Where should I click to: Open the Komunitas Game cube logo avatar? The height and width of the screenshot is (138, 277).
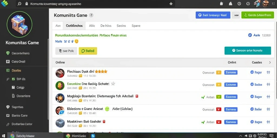click(19, 24)
